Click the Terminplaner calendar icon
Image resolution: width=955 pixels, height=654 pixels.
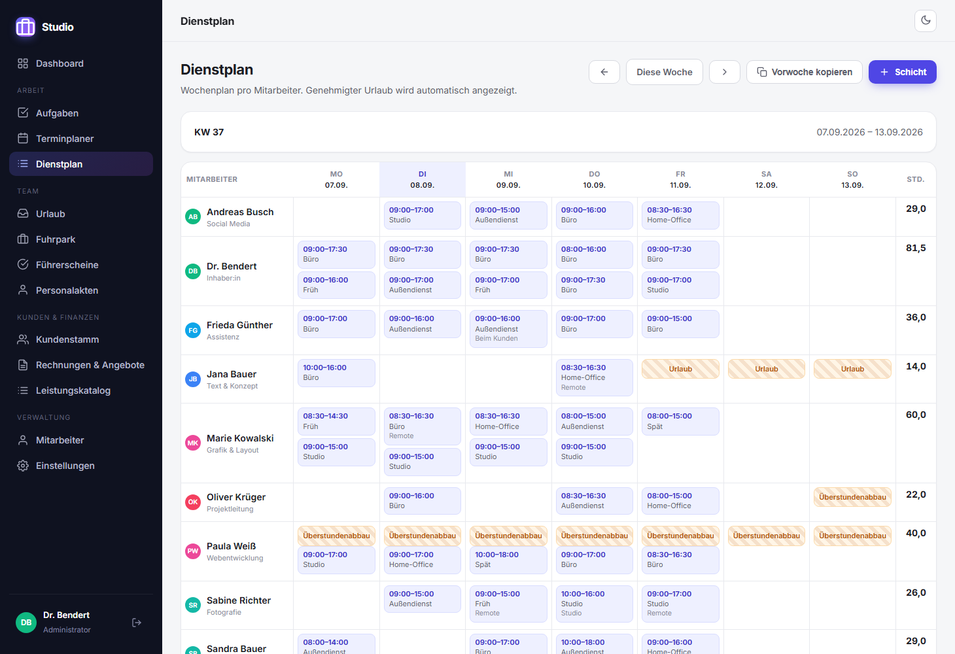(23, 139)
